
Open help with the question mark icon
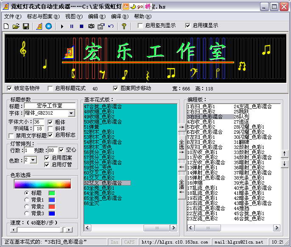(124, 26)
